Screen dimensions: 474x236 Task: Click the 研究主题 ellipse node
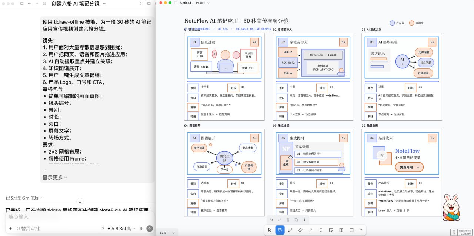(224, 158)
